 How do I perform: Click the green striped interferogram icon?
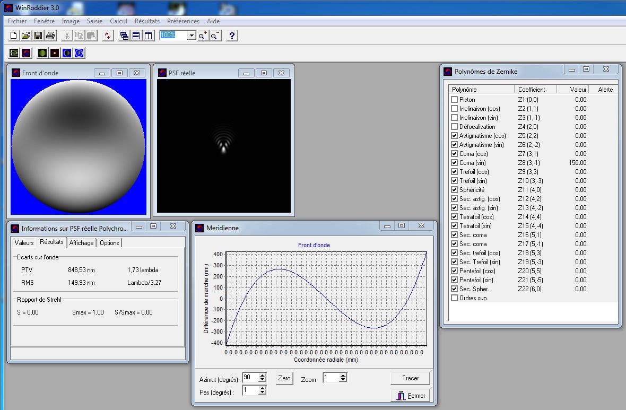coord(42,53)
